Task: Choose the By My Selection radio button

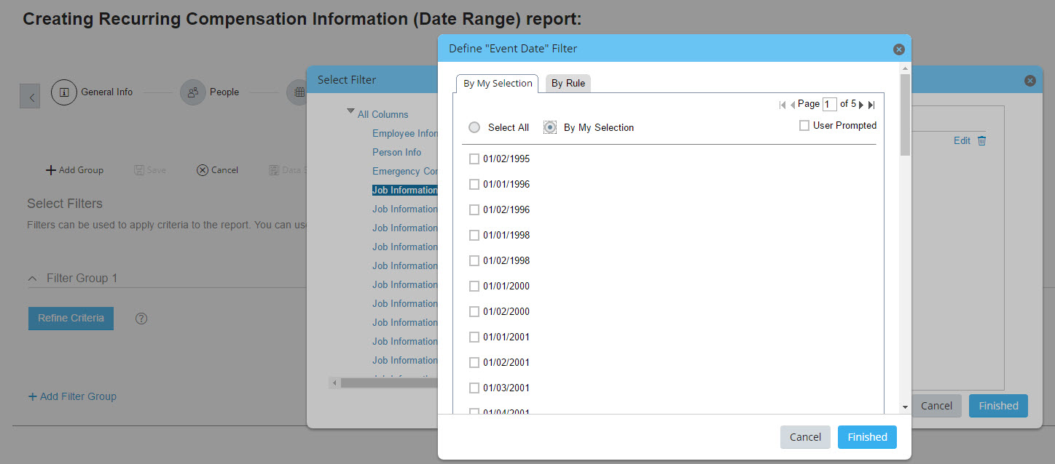Action: [551, 127]
